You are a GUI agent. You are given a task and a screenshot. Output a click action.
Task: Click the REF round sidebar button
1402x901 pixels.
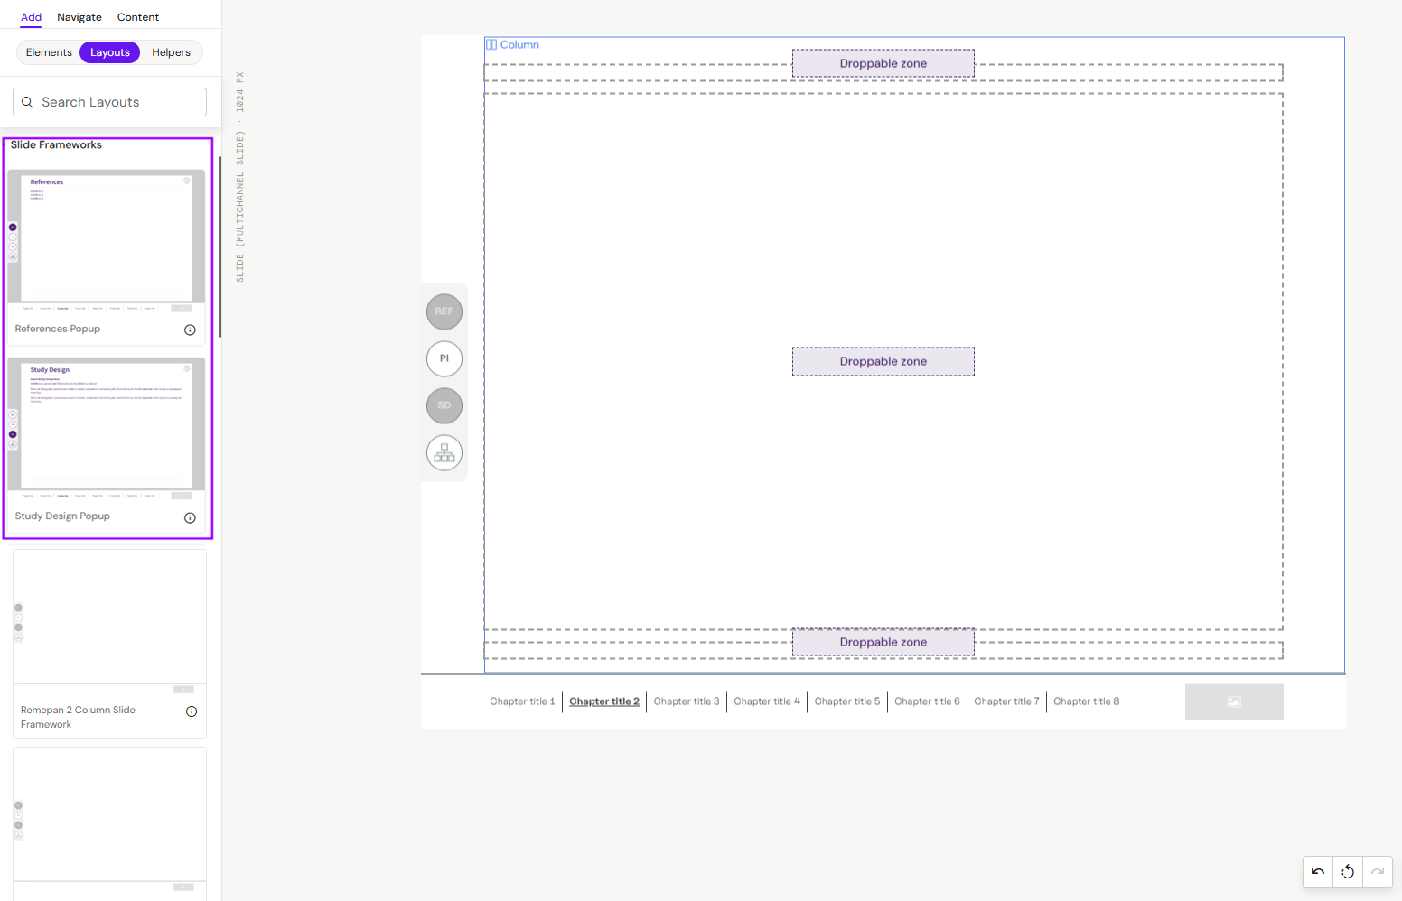click(444, 311)
